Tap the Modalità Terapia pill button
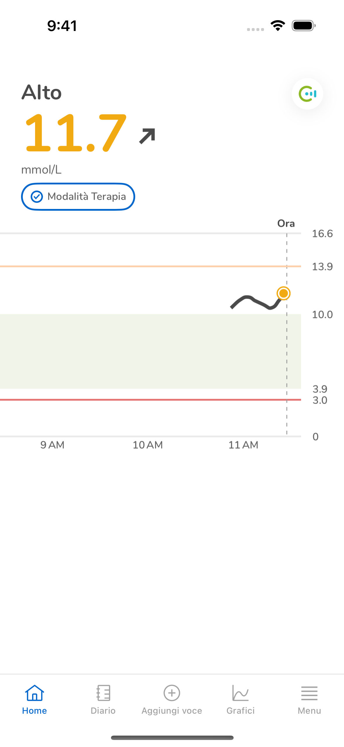This screenshot has height=747, width=344. [x=78, y=197]
